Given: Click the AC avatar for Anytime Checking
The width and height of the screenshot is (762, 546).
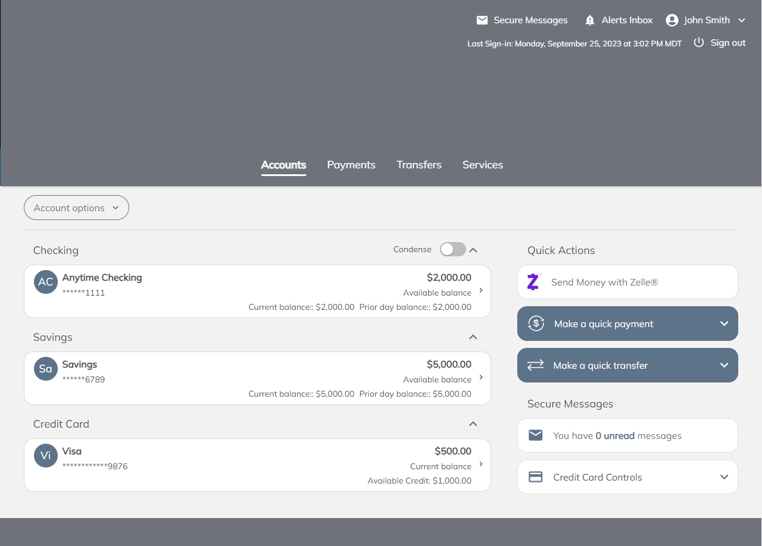Looking at the screenshot, I should [46, 282].
